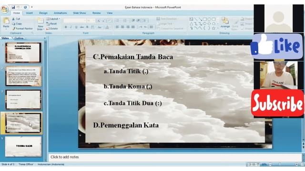The height and width of the screenshot is (171, 305).
Task: Open the round Office button menu
Action: coord(4,9)
